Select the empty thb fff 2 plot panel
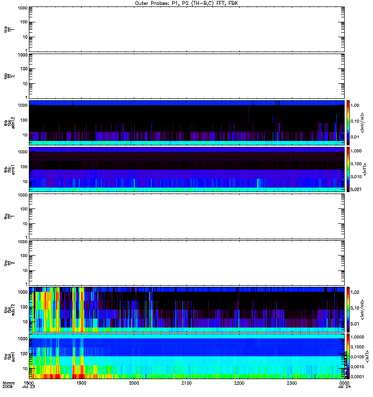Screen dimensions: 373x397 click(x=187, y=76)
